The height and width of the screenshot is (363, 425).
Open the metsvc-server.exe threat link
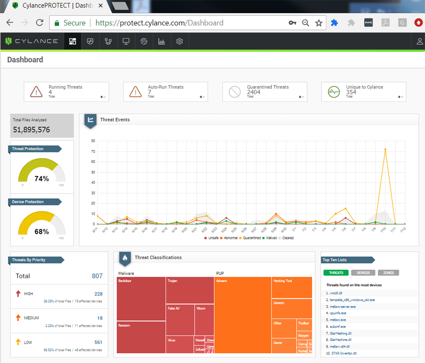343,307
